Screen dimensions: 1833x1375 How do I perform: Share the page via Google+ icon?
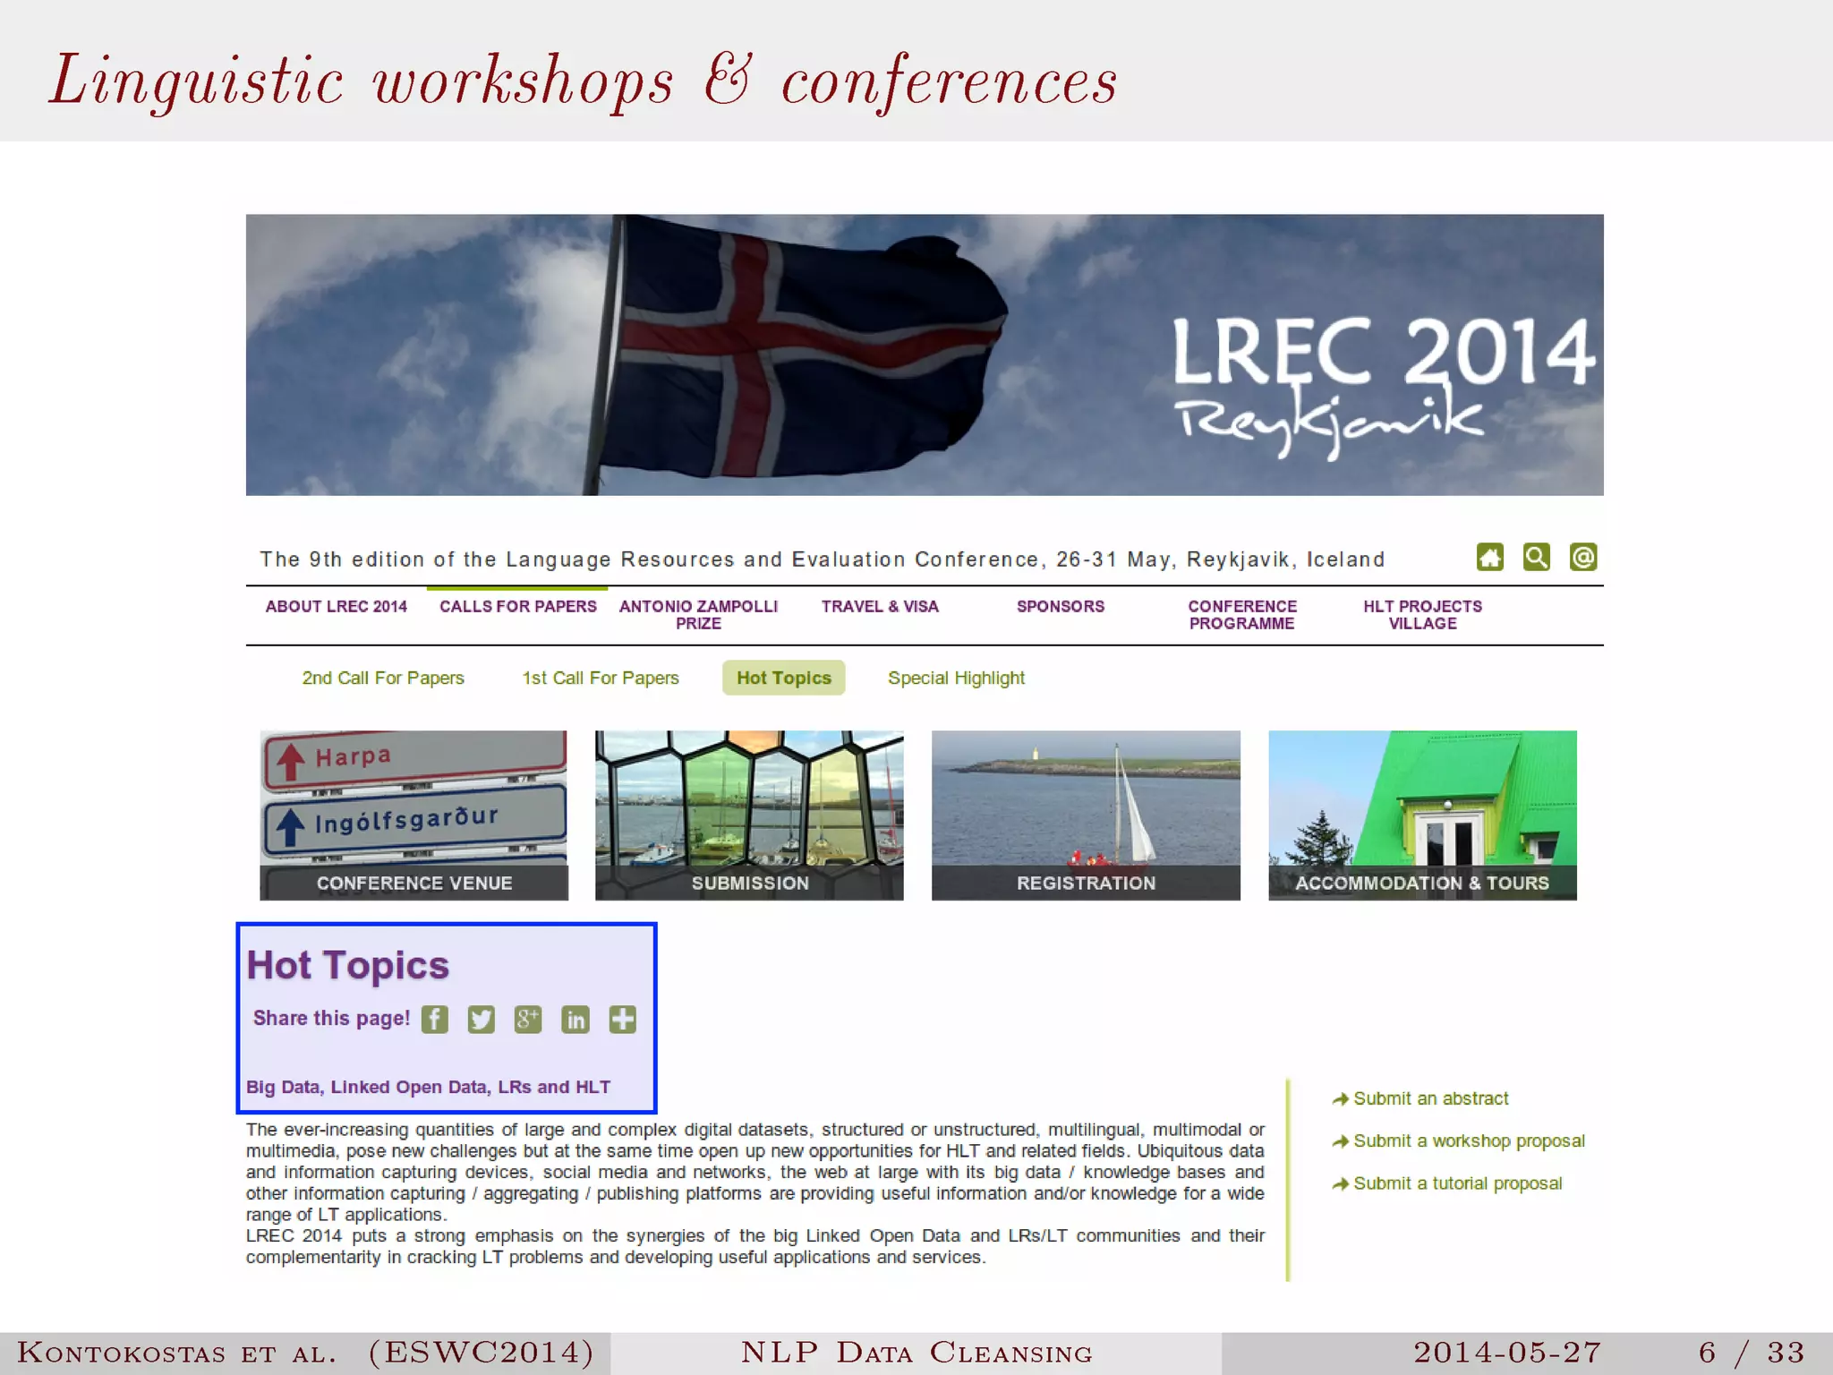tap(528, 1020)
